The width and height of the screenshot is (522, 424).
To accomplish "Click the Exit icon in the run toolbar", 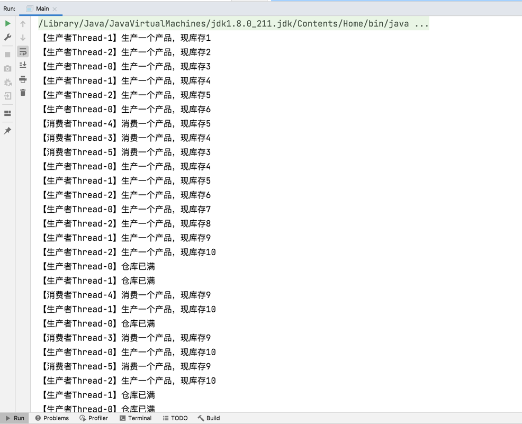I will 7,96.
